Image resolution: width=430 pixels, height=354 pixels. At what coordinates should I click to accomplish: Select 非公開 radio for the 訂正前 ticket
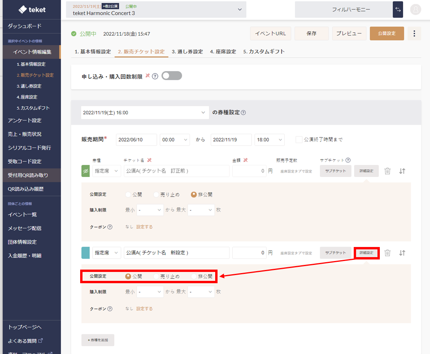pyautogui.click(x=194, y=195)
